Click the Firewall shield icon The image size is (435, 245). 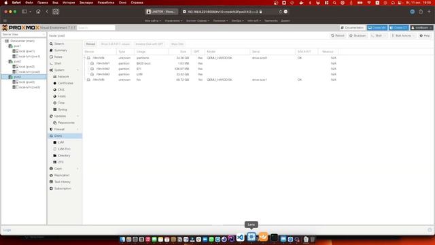(51, 129)
